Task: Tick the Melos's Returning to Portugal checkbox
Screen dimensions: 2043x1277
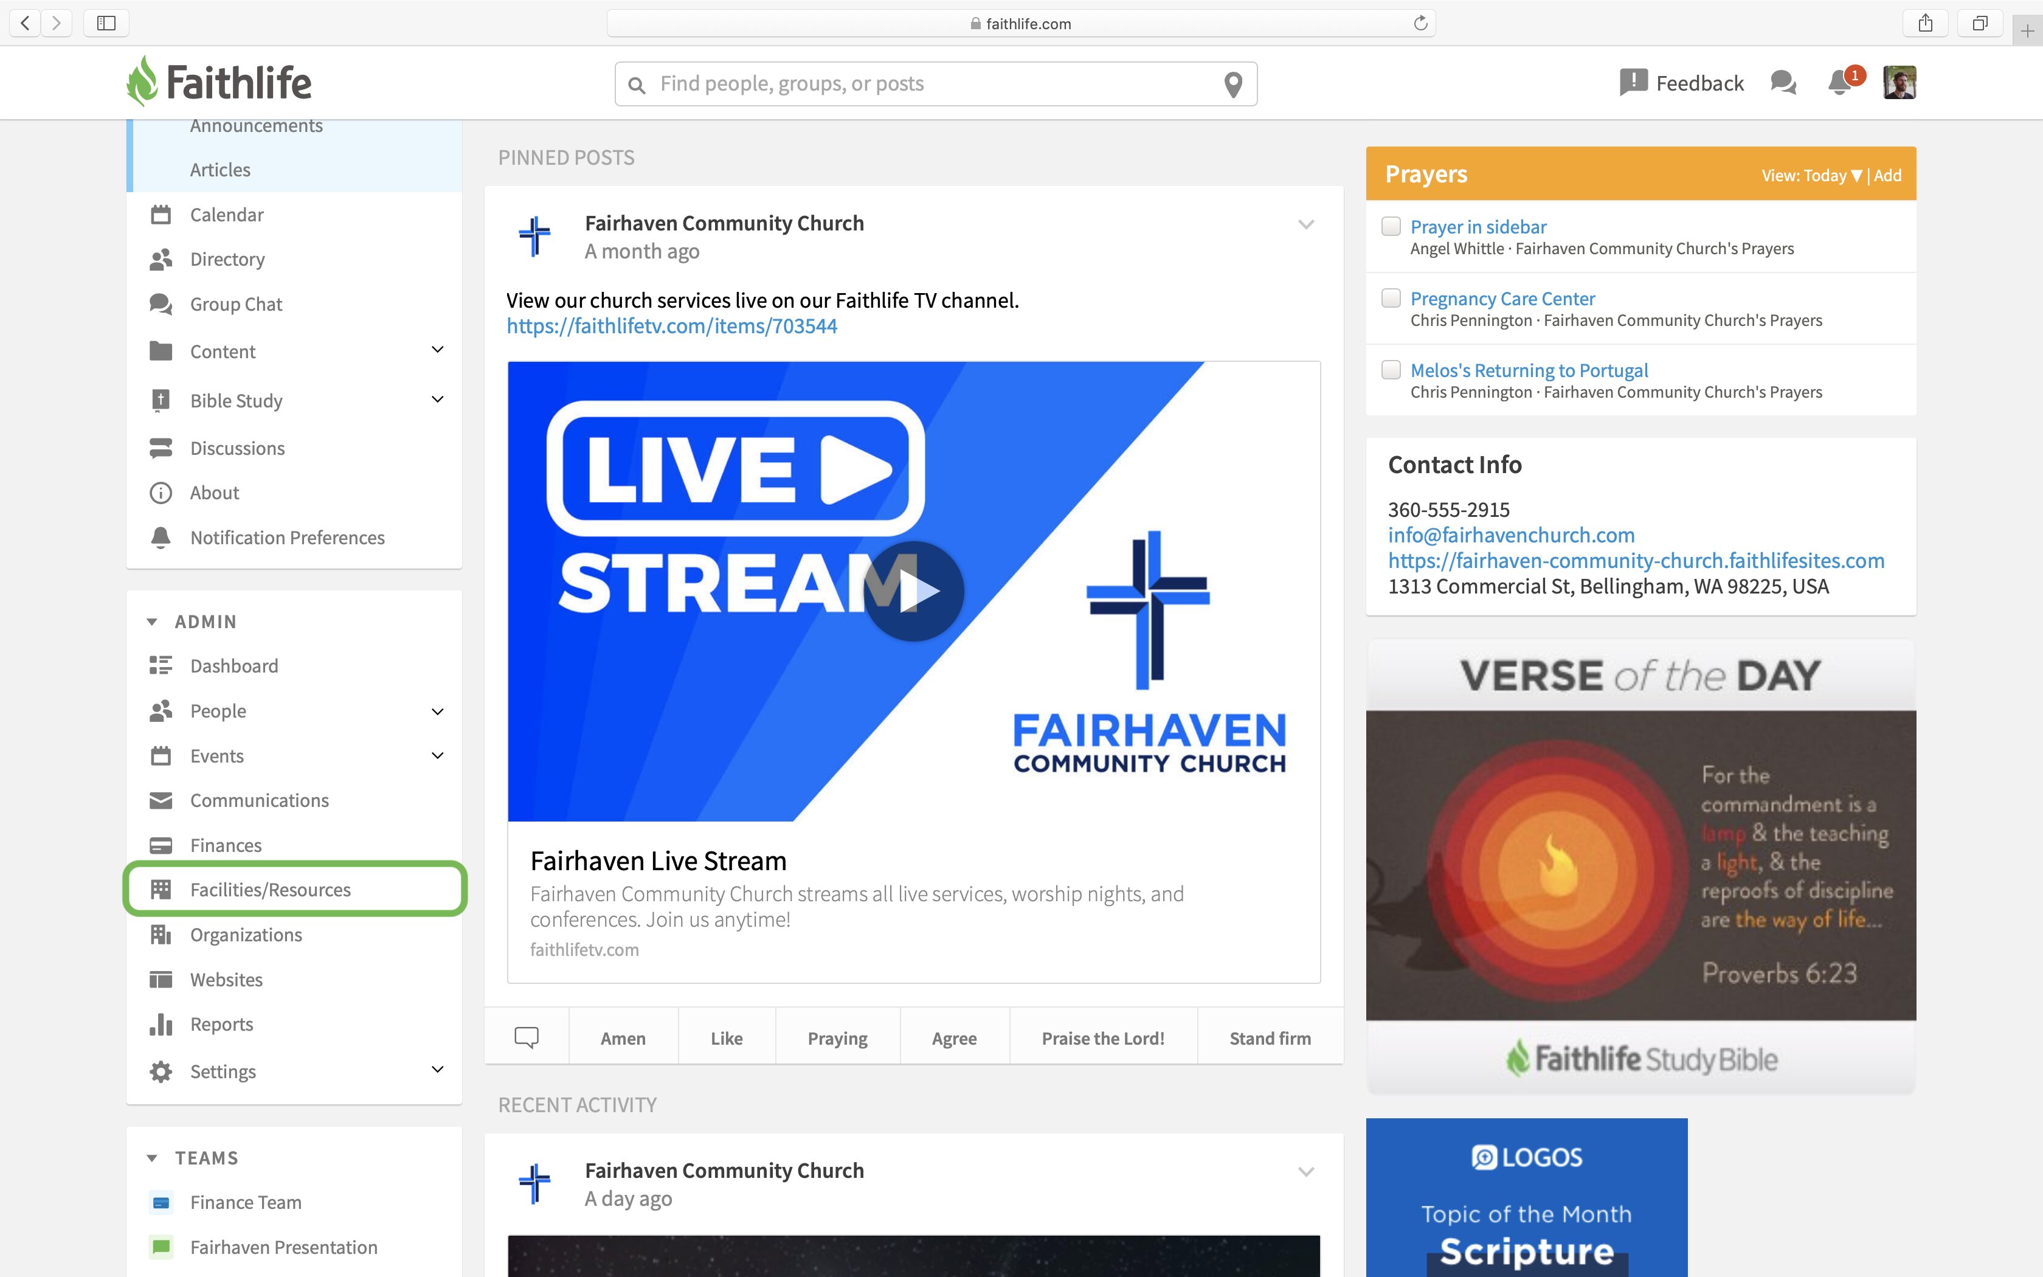Action: tap(1391, 370)
